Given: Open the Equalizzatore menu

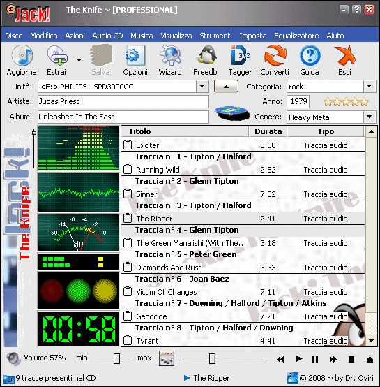Looking at the screenshot, I should coord(296,36).
